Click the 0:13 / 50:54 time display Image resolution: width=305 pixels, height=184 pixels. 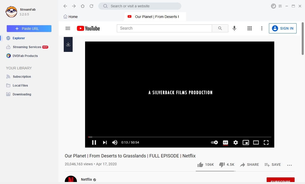click(130, 142)
